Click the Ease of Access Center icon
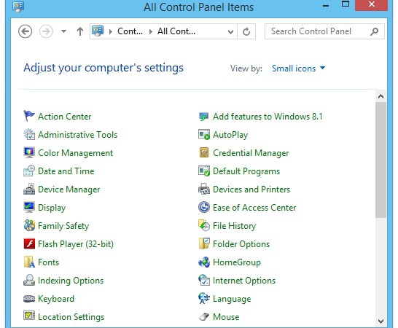 click(204, 207)
